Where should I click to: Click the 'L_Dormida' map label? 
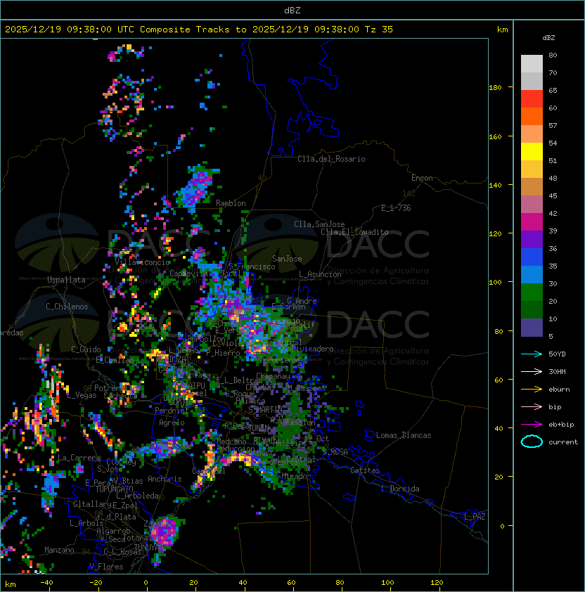click(400, 489)
